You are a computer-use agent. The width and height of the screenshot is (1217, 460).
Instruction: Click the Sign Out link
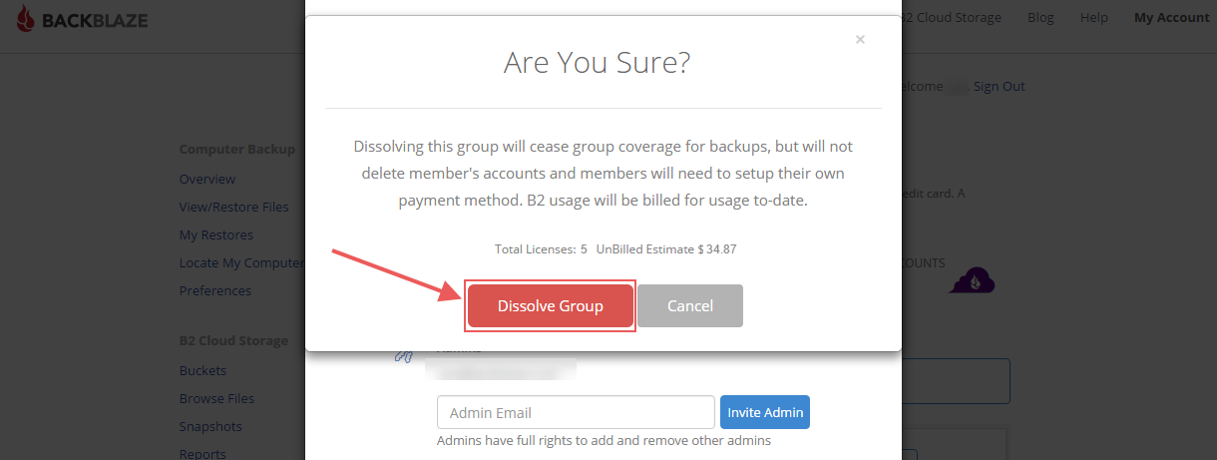pos(1000,87)
